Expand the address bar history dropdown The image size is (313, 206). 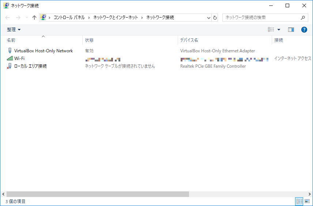(208, 18)
